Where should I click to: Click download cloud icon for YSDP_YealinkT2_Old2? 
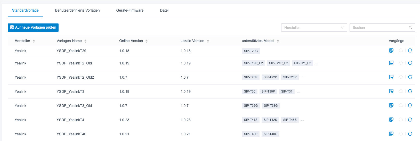401,77
